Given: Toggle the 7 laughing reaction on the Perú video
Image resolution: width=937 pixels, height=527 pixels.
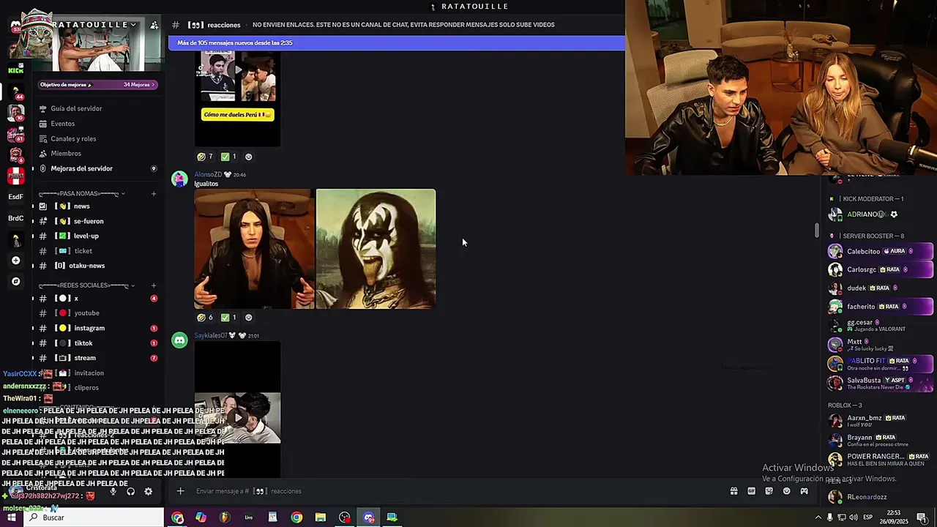Looking at the screenshot, I should (205, 157).
